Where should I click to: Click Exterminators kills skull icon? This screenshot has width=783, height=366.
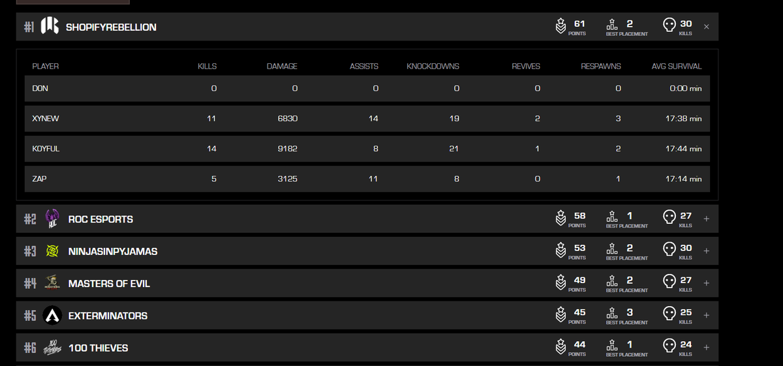pos(669,313)
